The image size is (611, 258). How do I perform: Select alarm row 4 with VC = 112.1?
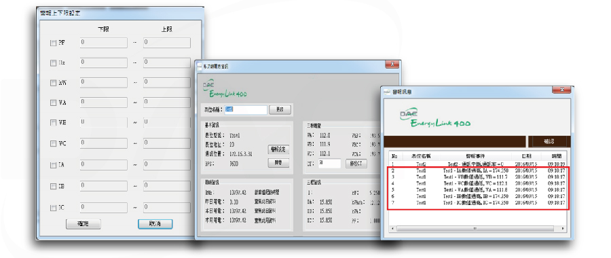pyautogui.click(x=478, y=183)
